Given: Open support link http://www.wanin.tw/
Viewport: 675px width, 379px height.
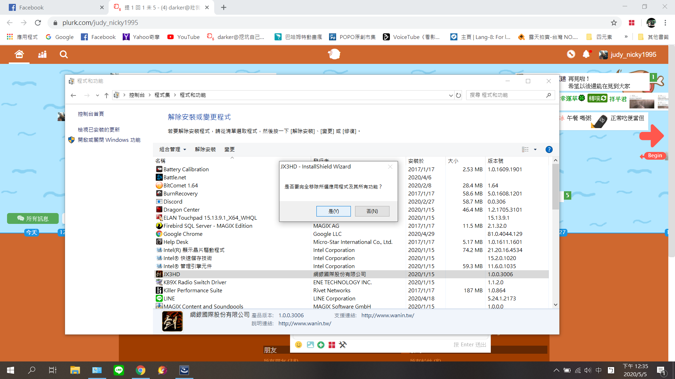Looking at the screenshot, I should tap(388, 315).
